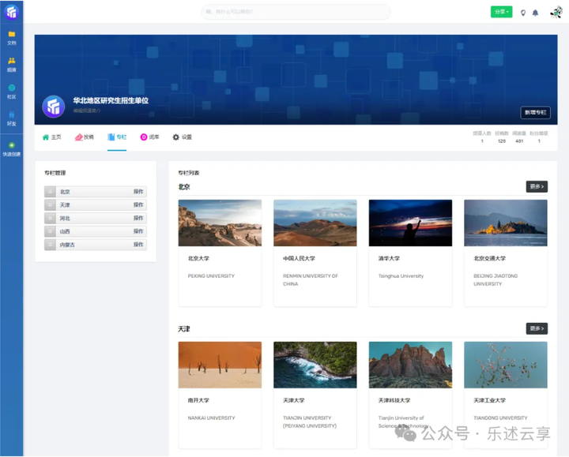
Task: Open 操作 menu for 山西 column
Action: [138, 231]
